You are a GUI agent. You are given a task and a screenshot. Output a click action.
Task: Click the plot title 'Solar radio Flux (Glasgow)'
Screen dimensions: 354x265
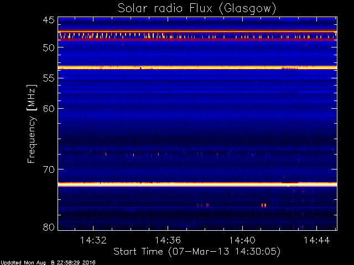(197, 9)
